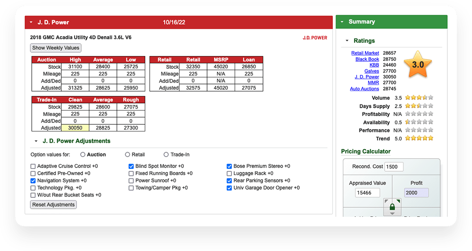Viewport: 472px width, 251px height.
Task: Select the Trade-In option values radio
Action: (166, 154)
